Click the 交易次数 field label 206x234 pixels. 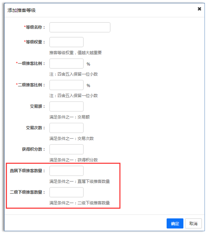point(35,128)
